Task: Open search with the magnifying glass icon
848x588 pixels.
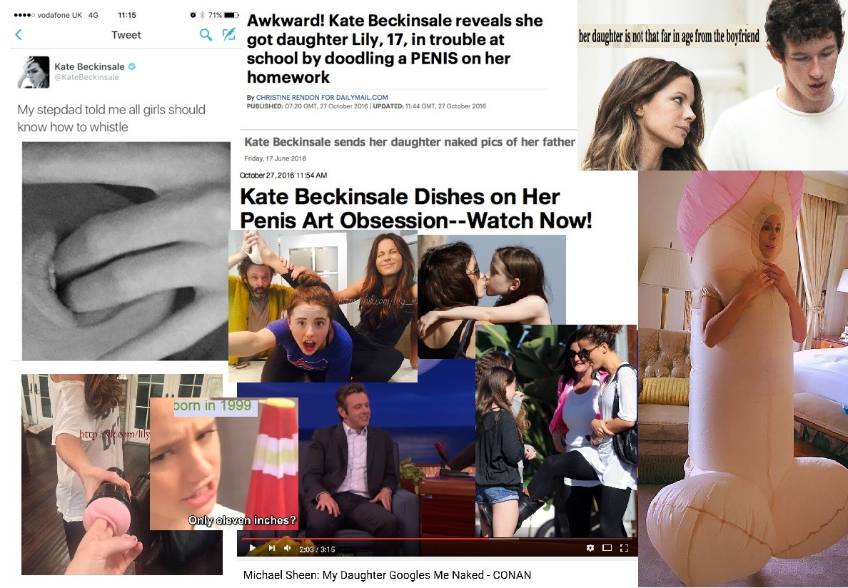Action: [206, 34]
